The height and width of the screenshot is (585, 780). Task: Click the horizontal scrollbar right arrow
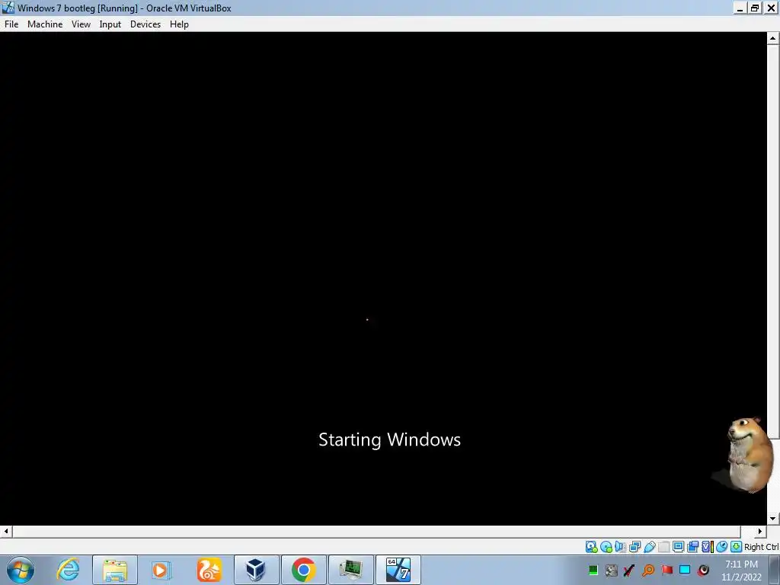pos(759,531)
